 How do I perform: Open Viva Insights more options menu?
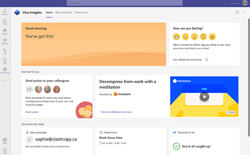tap(244, 12)
